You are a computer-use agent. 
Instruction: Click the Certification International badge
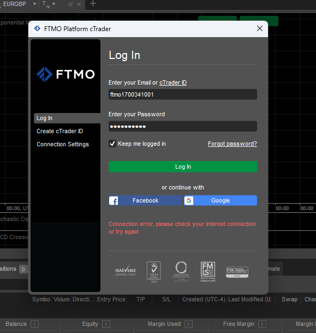pos(181,271)
